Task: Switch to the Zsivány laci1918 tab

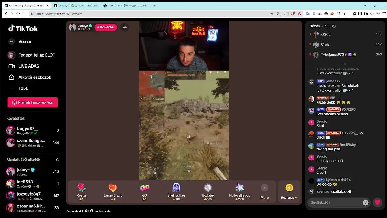Action: tap(76, 5)
